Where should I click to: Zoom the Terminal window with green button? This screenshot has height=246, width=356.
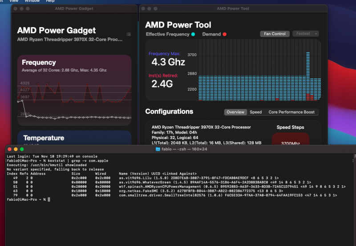(21, 149)
